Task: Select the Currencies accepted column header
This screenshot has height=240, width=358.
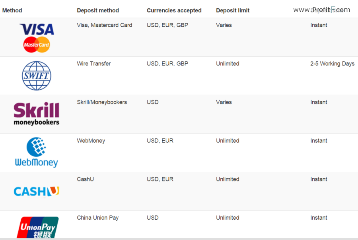Action: coord(174,10)
